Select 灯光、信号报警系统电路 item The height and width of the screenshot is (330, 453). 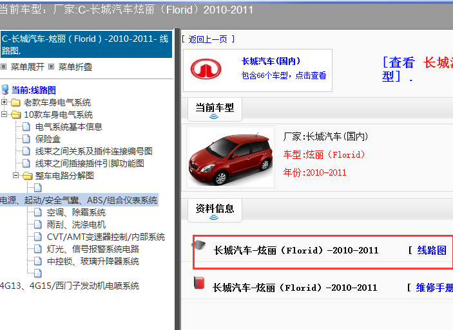(93, 249)
